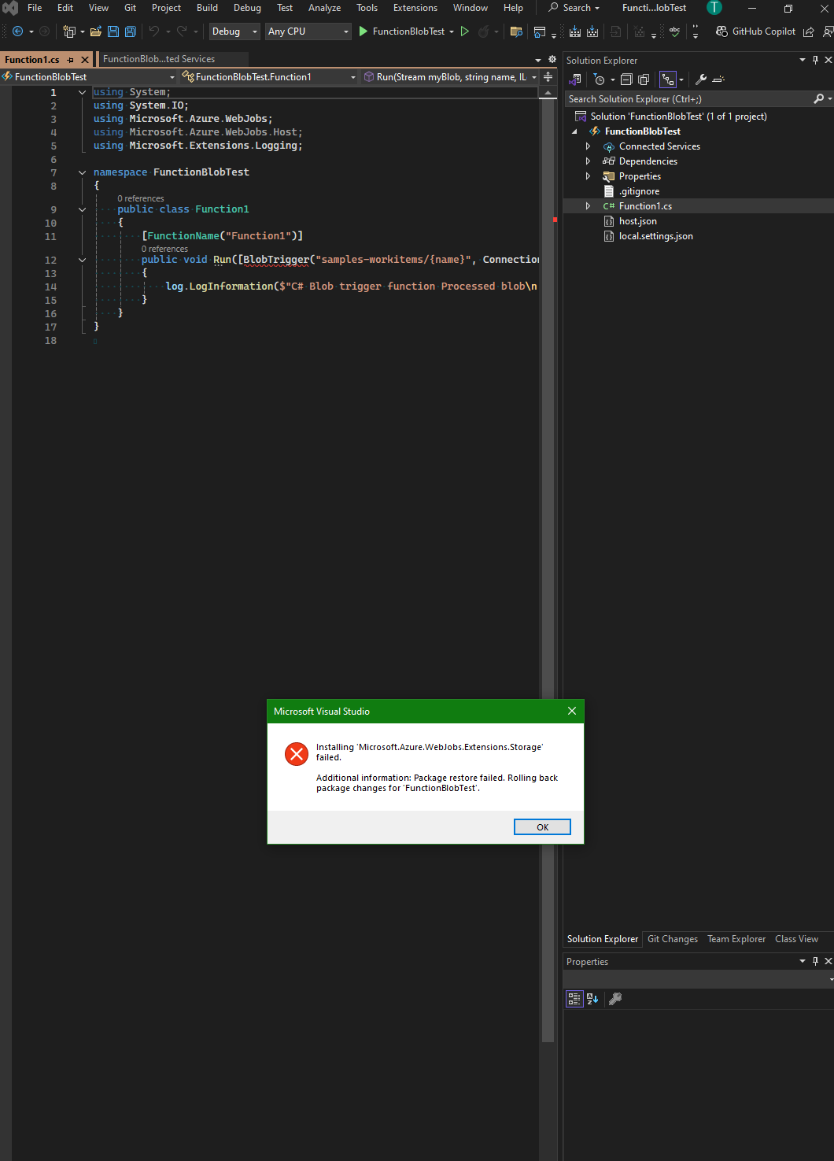Expand the Dependencies node
The height and width of the screenshot is (1161, 834).
(x=588, y=161)
